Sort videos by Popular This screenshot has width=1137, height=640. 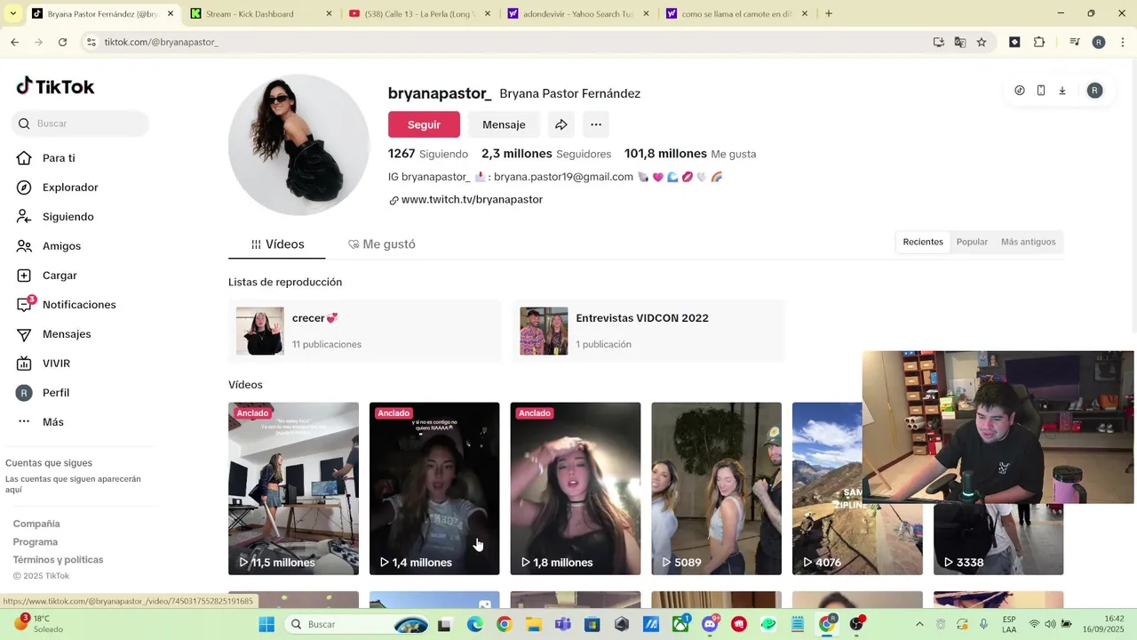click(x=972, y=242)
